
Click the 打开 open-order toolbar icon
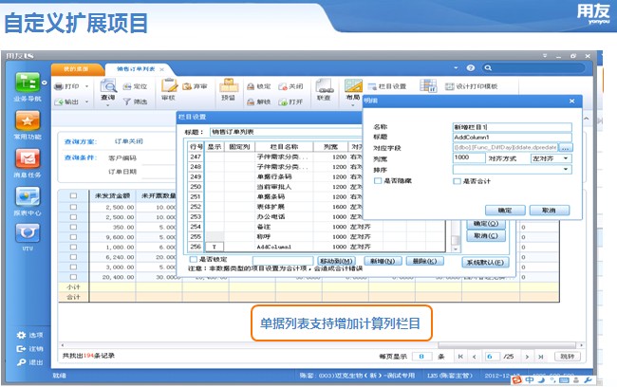(x=283, y=101)
